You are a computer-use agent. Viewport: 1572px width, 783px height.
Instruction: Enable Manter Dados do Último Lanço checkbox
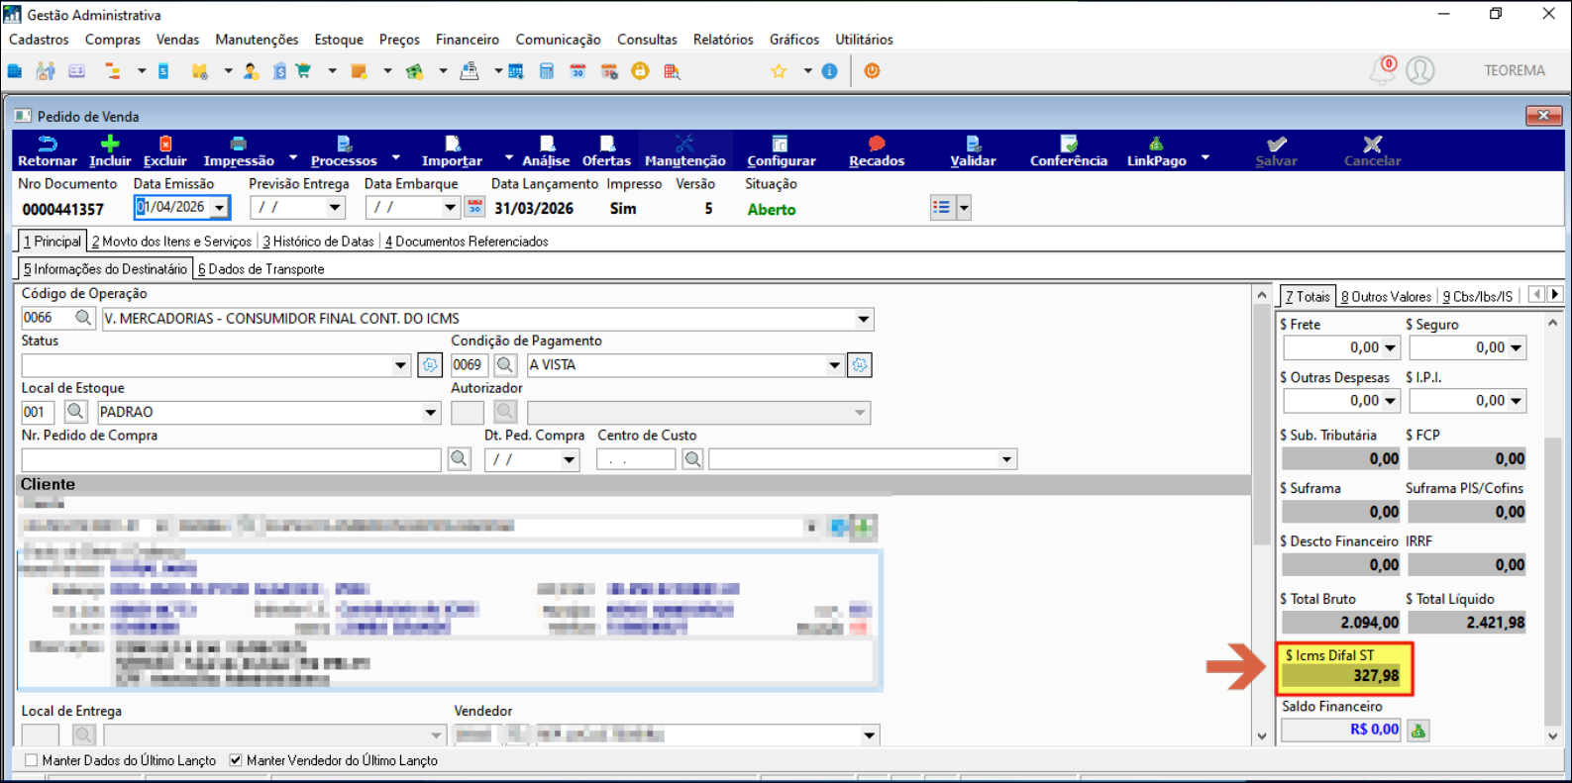click(x=32, y=760)
